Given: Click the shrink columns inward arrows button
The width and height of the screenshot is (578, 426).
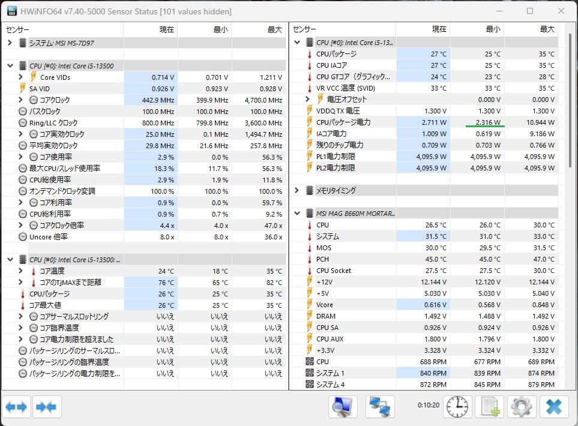Looking at the screenshot, I should click(46, 407).
